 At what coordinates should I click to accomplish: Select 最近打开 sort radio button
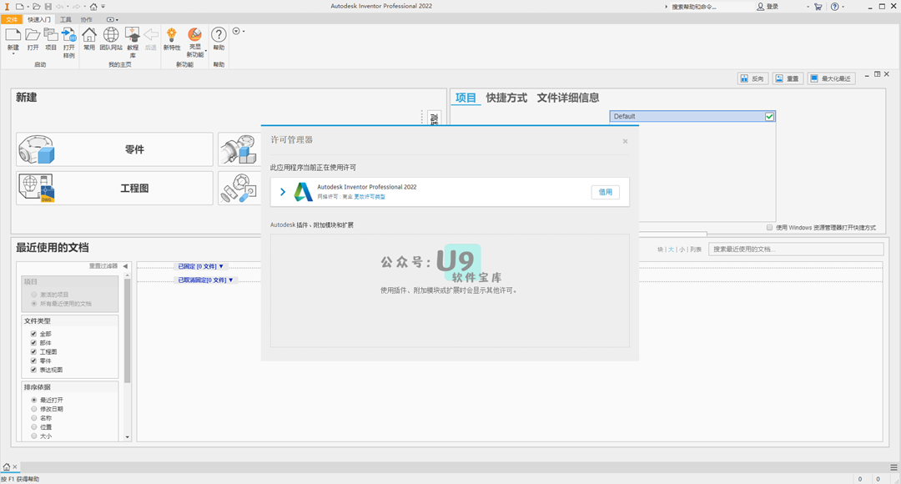point(34,400)
